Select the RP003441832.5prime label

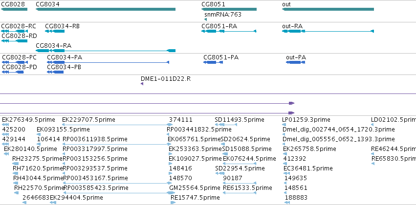coord(199,130)
